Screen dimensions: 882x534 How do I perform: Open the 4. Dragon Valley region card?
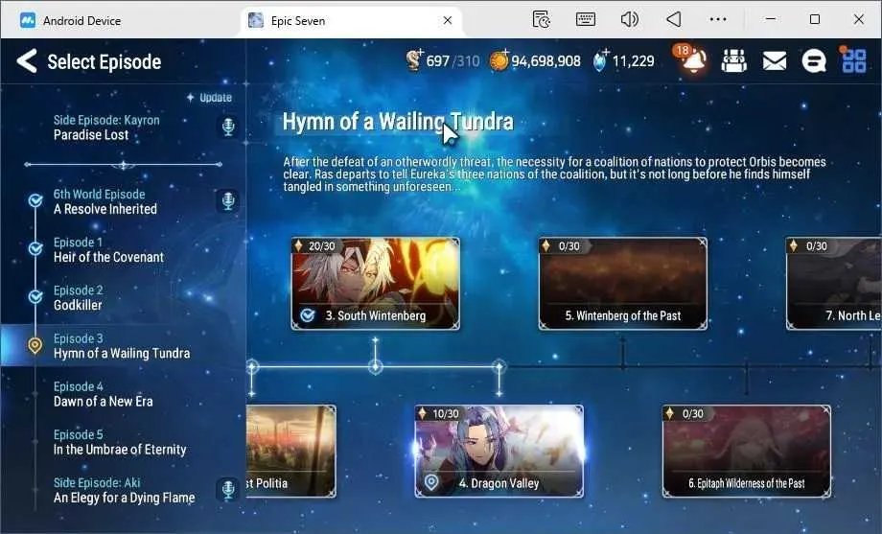(x=499, y=452)
